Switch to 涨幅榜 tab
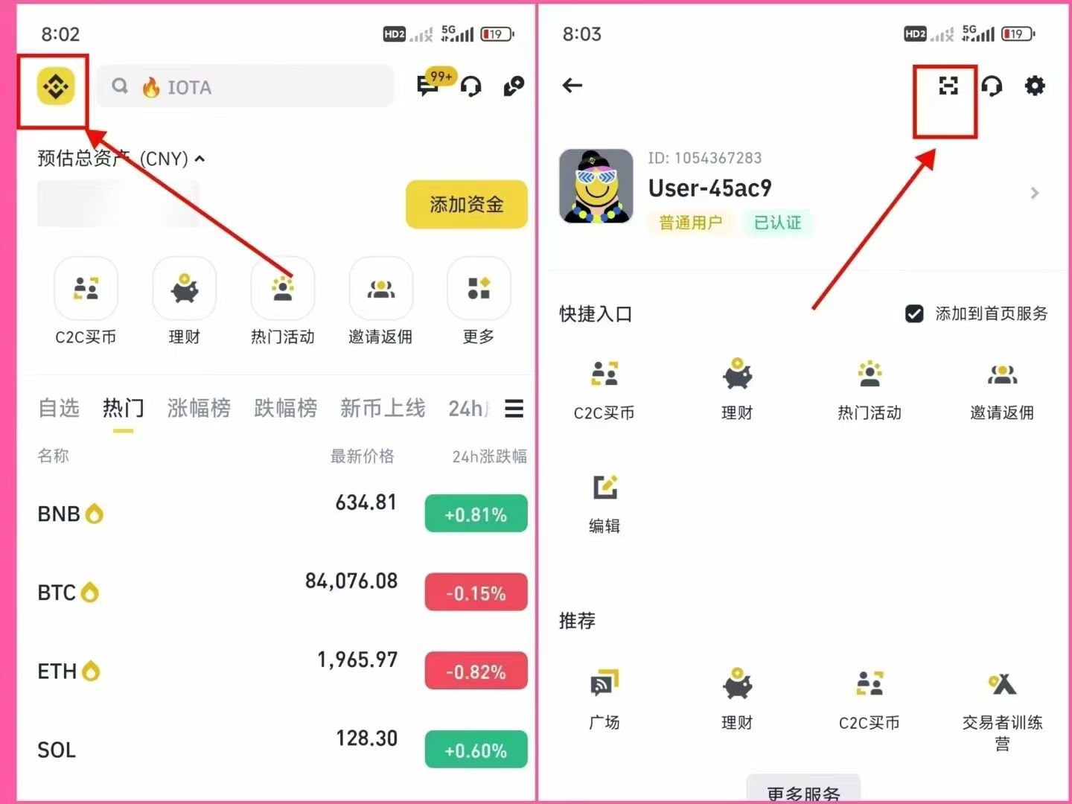 pyautogui.click(x=199, y=408)
